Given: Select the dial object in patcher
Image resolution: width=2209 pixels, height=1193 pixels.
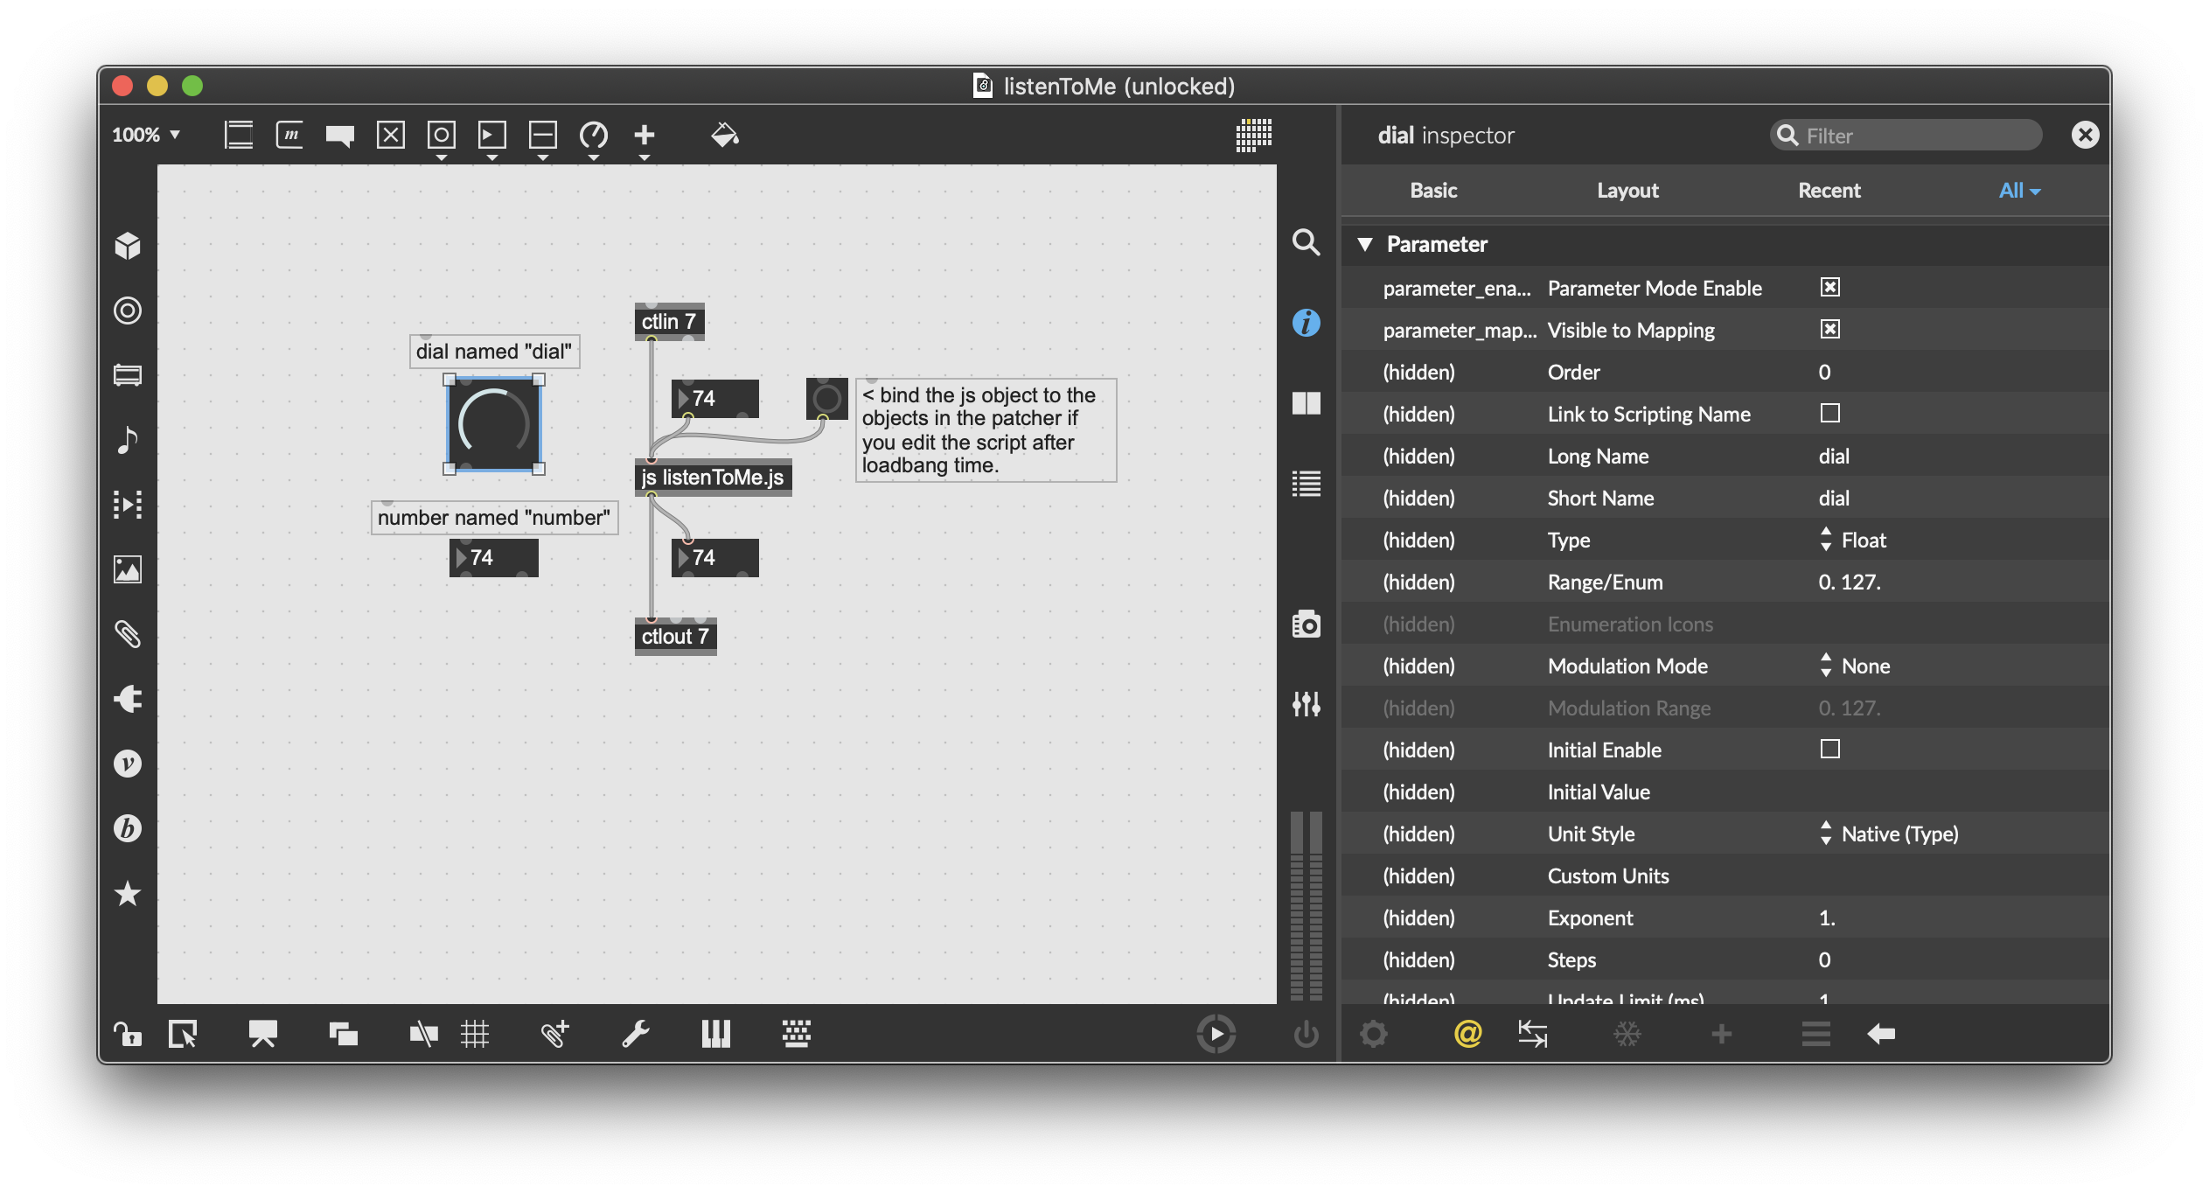Looking at the screenshot, I should (x=493, y=424).
